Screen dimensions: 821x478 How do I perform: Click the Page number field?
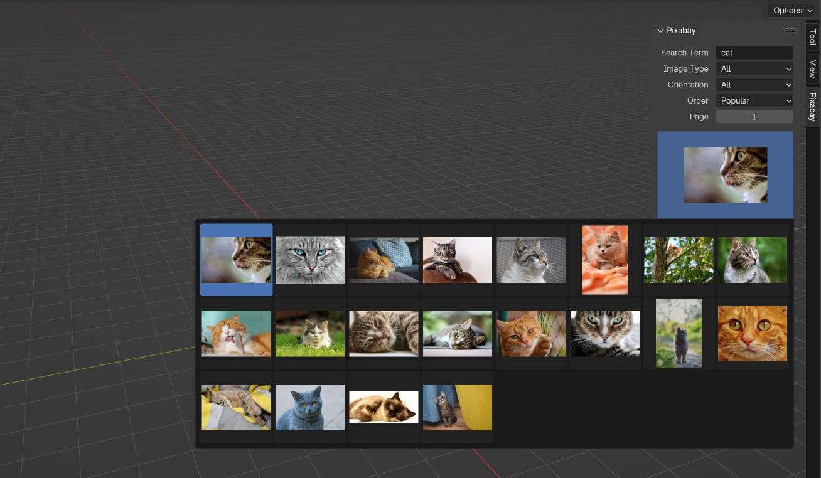coord(754,117)
